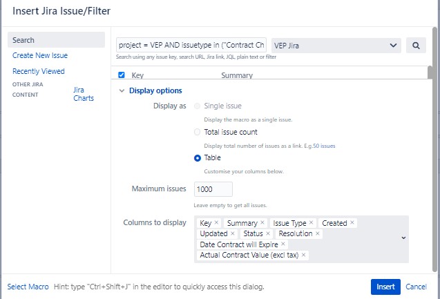This screenshot has height=299, width=440.
Task: Remove the Status column tag
Action: click(268, 233)
